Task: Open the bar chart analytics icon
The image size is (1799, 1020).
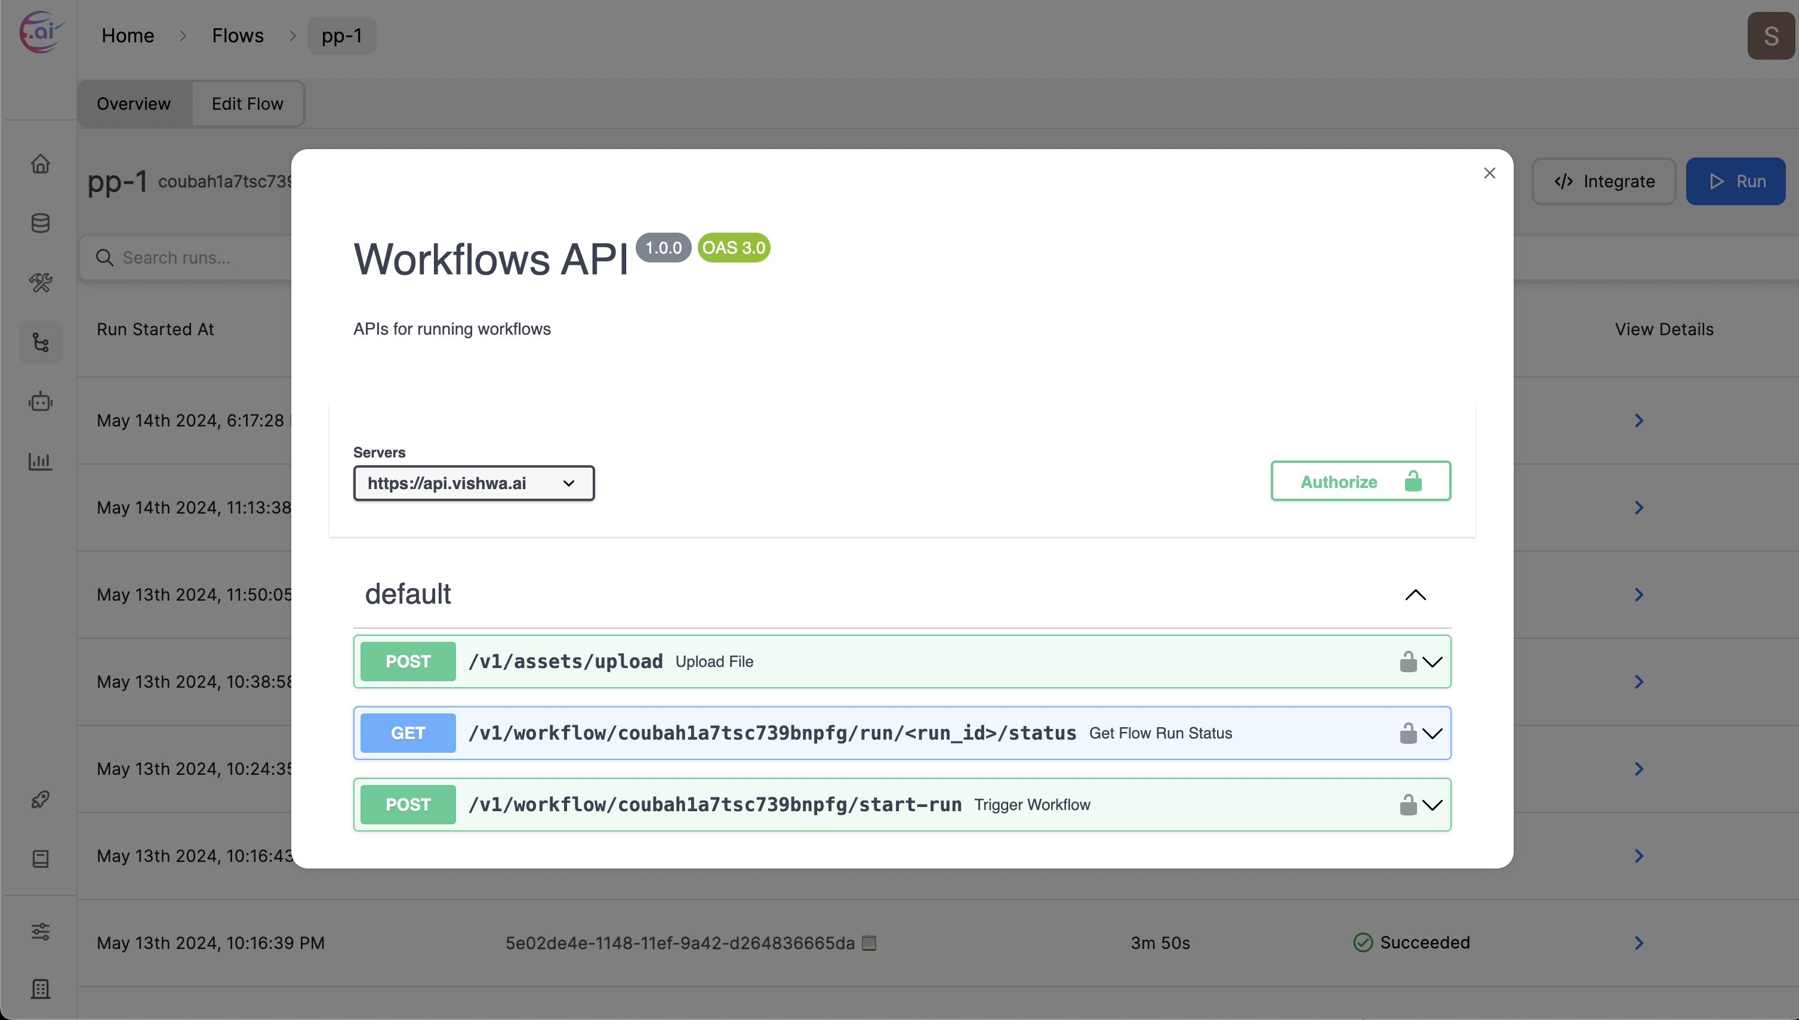Action: 41,461
